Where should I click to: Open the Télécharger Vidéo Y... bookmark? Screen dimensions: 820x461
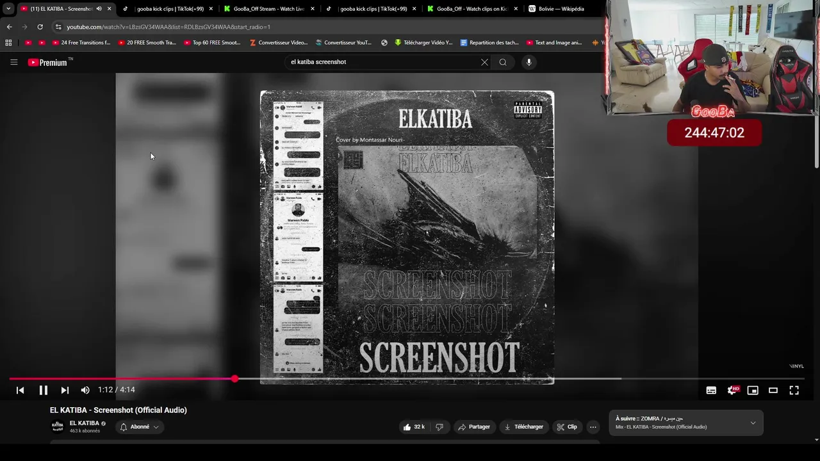tap(423, 43)
